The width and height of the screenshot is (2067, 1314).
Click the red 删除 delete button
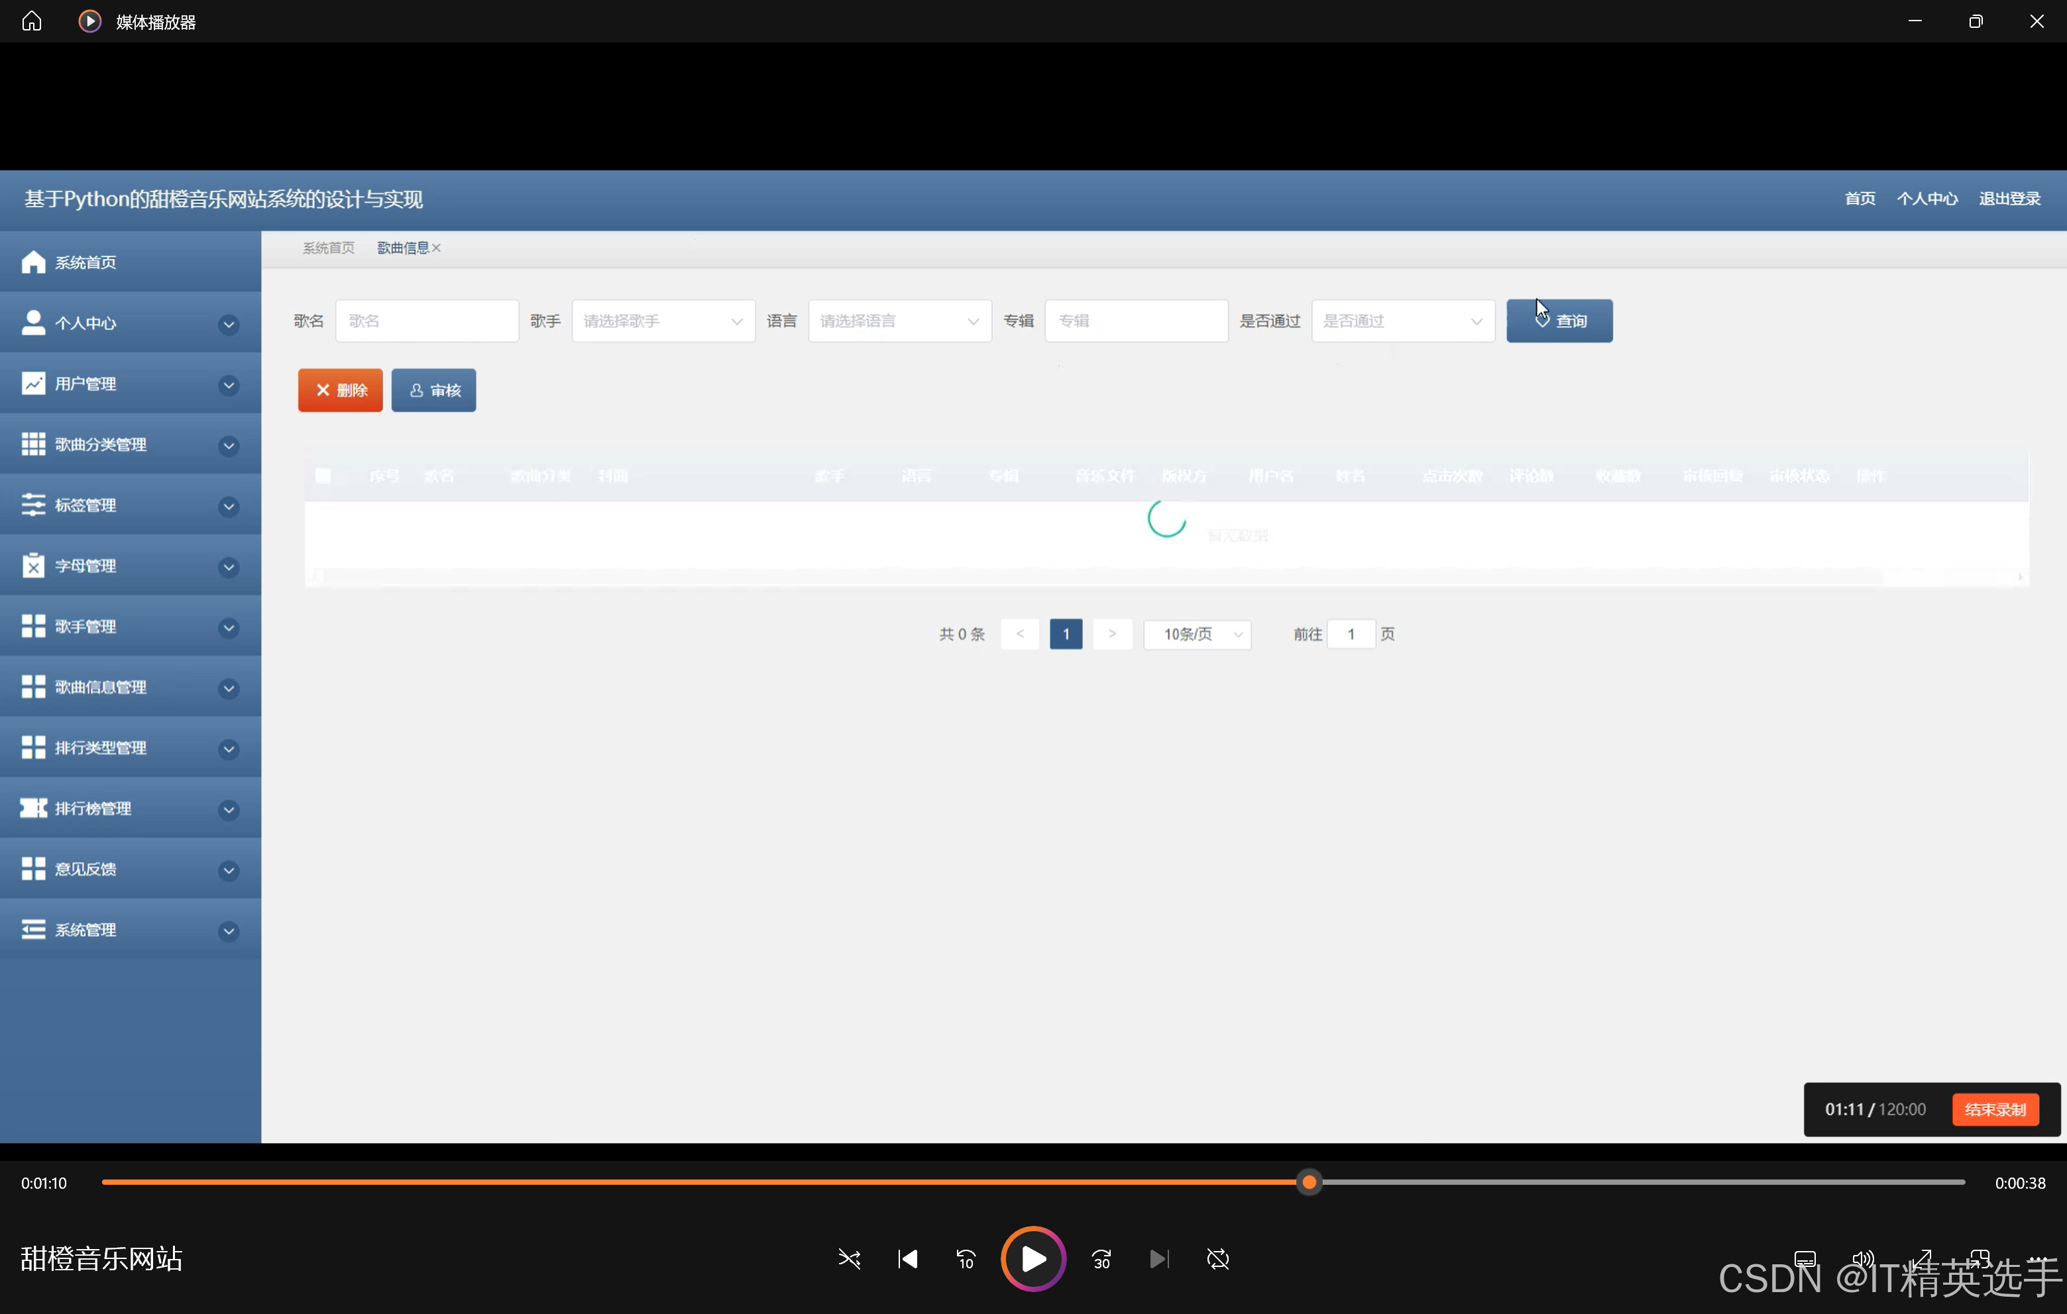(x=340, y=390)
